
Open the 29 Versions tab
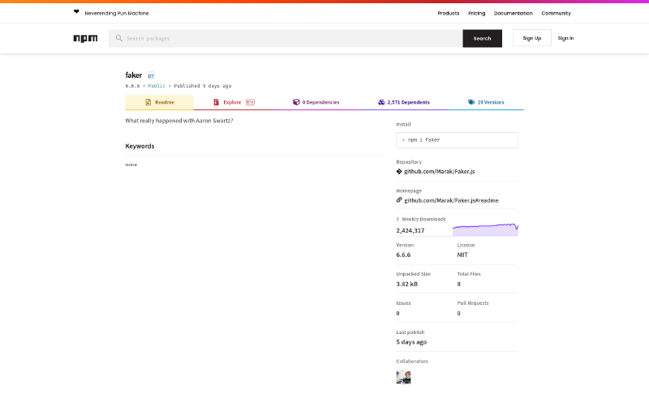tap(486, 102)
